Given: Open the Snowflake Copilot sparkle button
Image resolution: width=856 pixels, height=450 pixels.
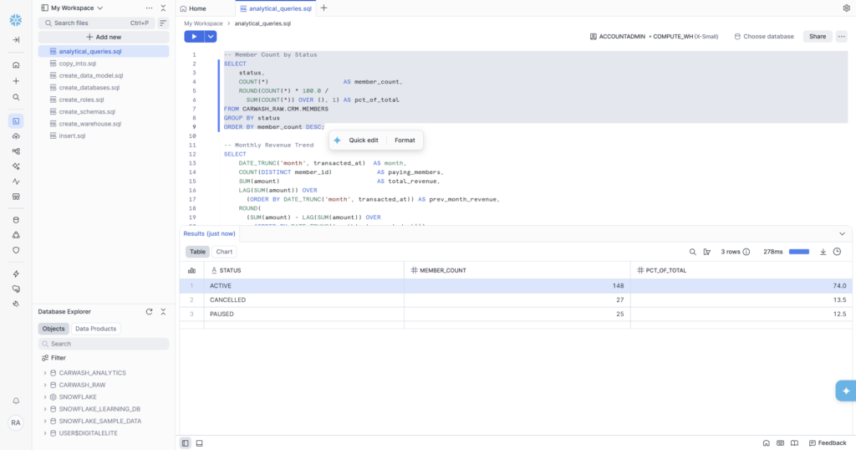Looking at the screenshot, I should coord(845,391).
